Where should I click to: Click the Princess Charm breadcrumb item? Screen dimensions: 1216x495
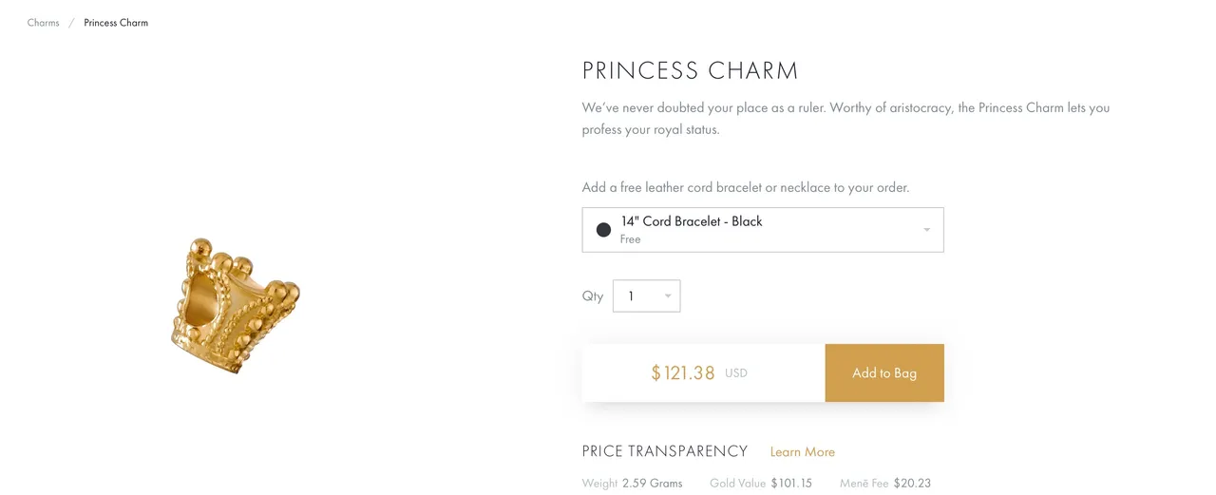click(x=116, y=23)
